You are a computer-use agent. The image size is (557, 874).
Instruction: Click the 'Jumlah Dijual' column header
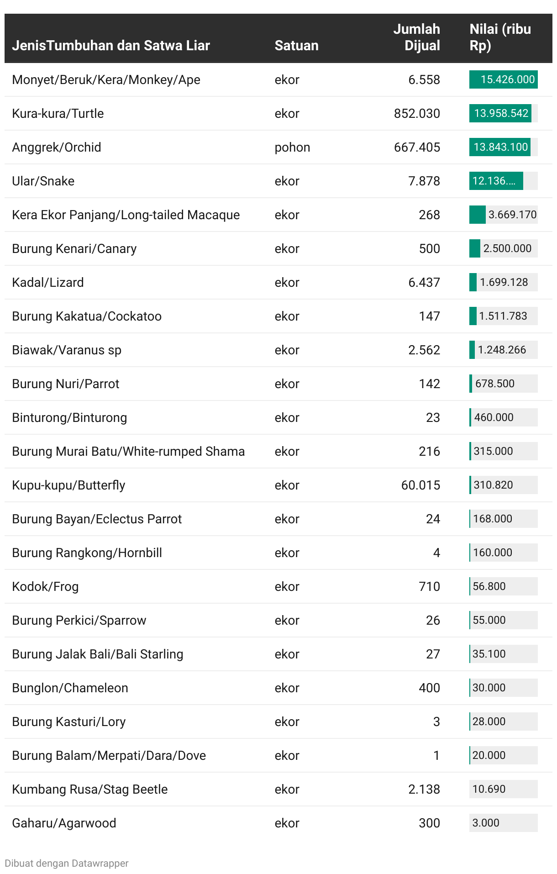point(416,37)
